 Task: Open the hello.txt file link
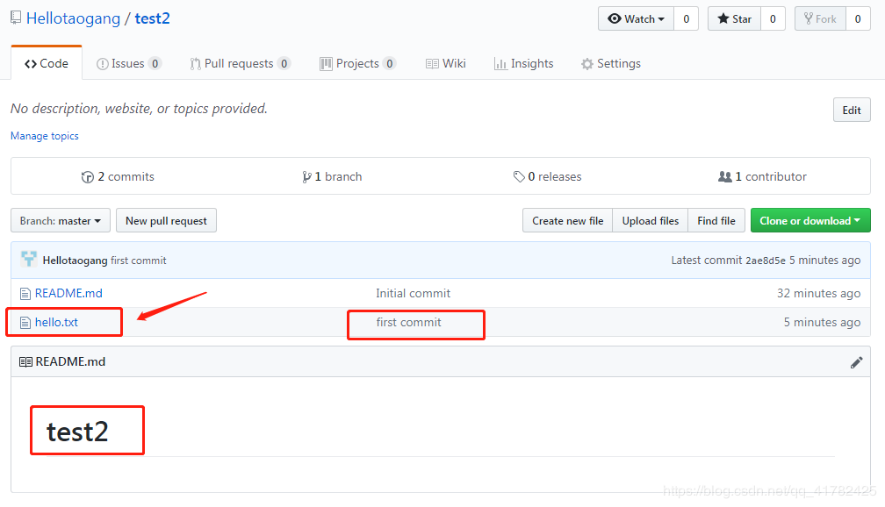(x=56, y=323)
